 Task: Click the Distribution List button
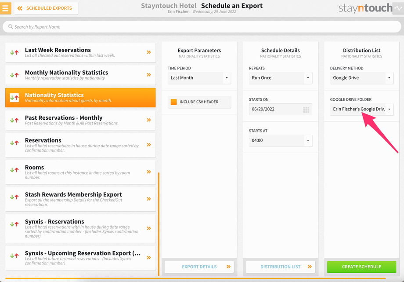point(280,267)
